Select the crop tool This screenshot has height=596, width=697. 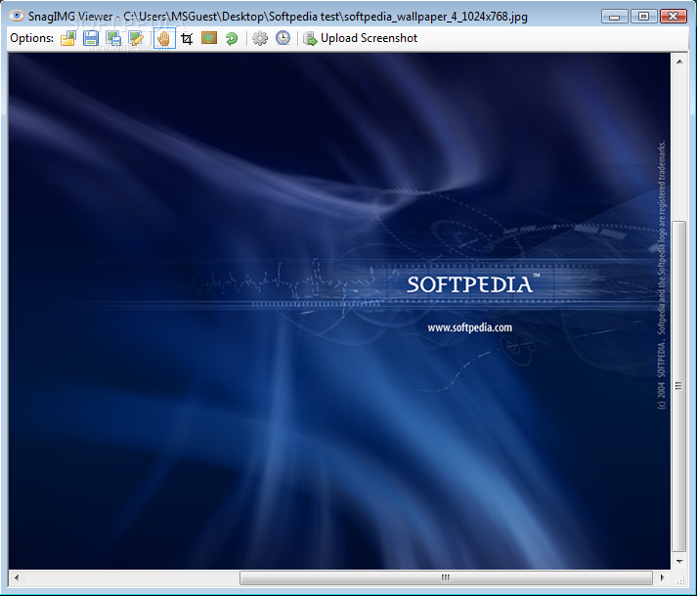[x=187, y=39]
